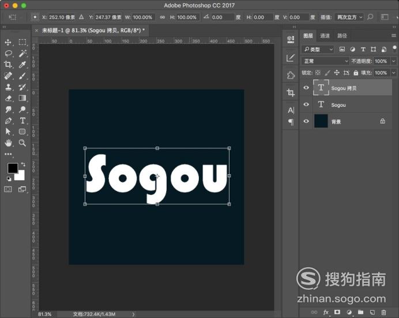Open the 插值 两次立方 interpolation dropdown
This screenshot has height=318, width=399.
click(349, 17)
